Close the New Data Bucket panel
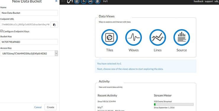 (56, 1)
